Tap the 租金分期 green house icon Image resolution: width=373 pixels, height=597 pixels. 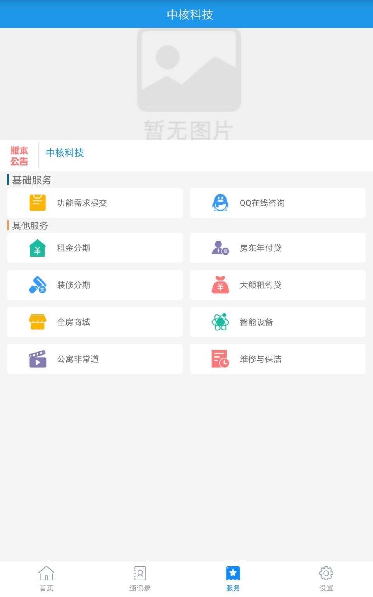pos(37,248)
